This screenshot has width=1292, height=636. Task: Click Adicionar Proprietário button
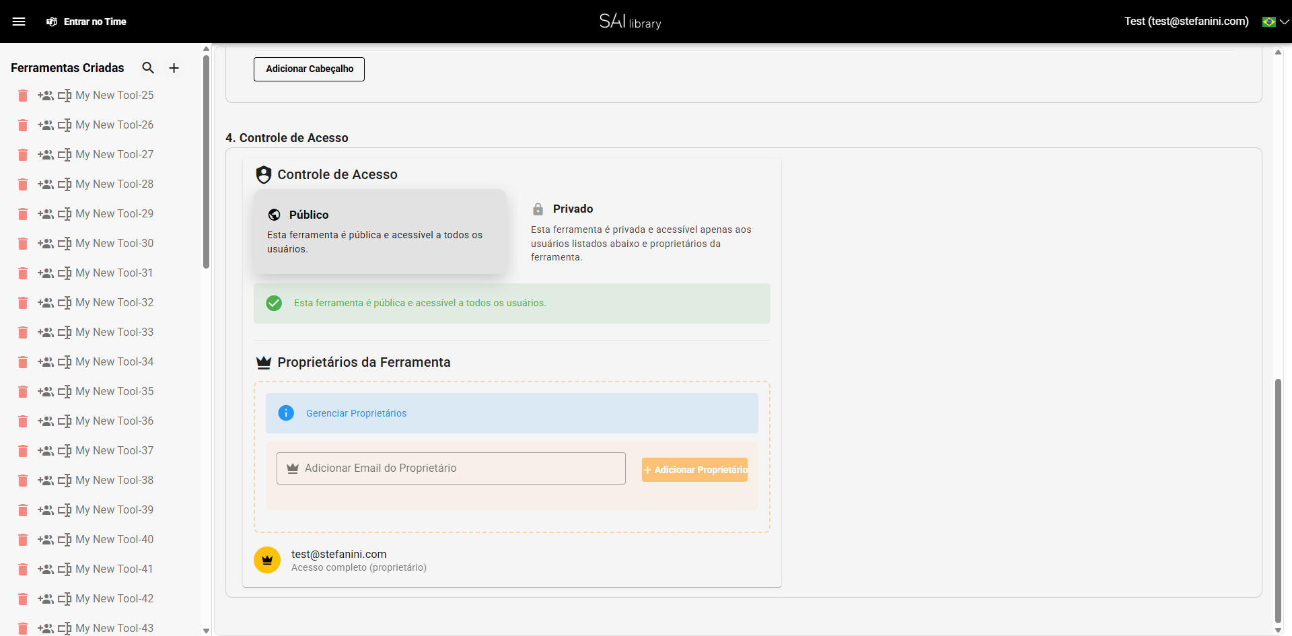[x=694, y=470]
